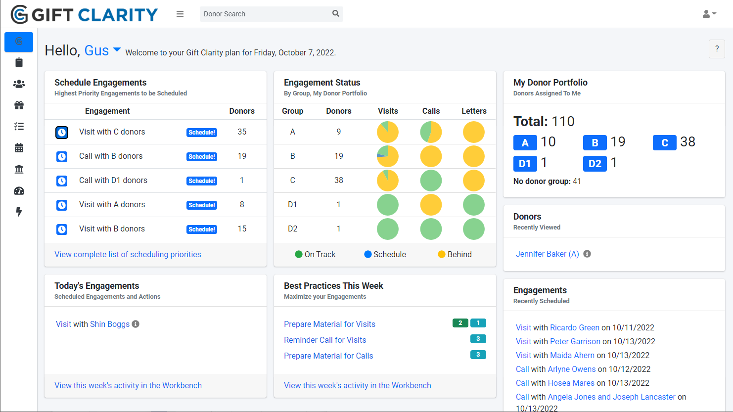Open Jennifer Baker (A) donor link

tap(548, 254)
